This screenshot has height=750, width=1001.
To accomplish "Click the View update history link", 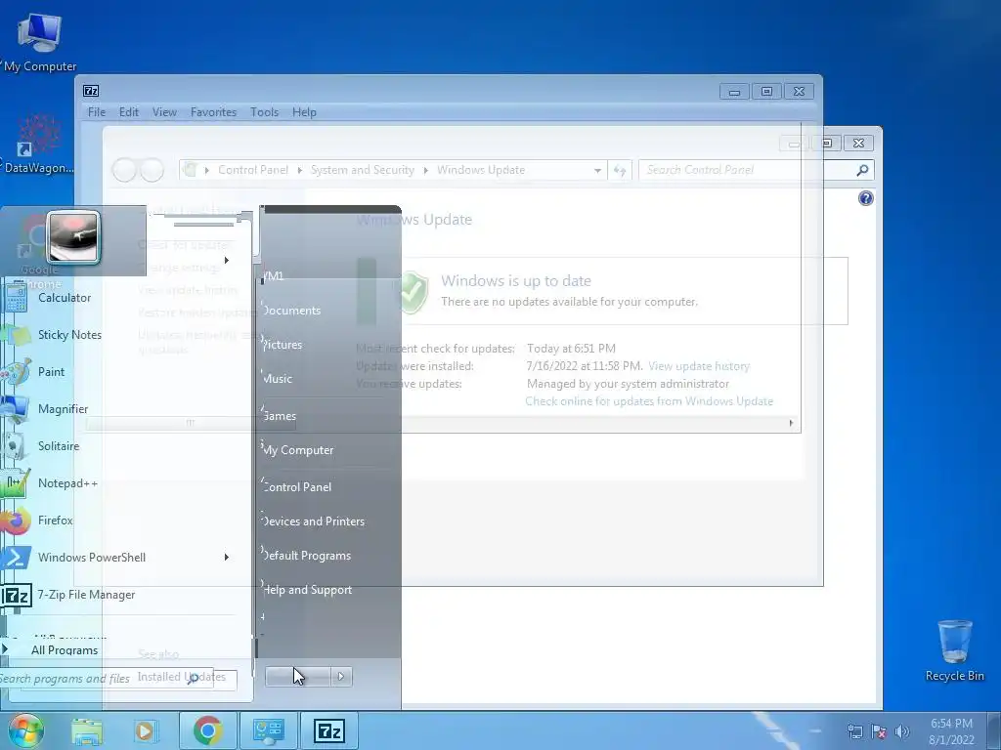I will [698, 366].
